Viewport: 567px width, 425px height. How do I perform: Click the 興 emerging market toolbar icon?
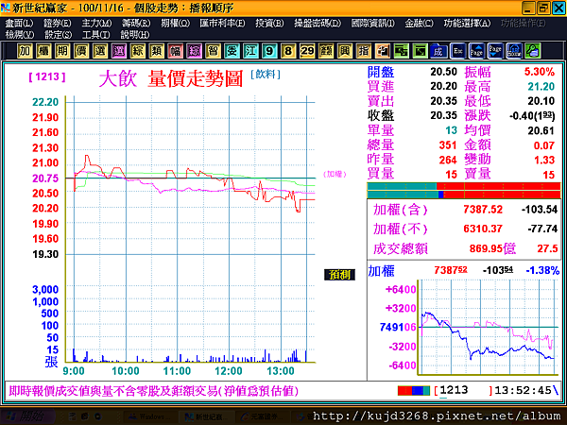345,51
